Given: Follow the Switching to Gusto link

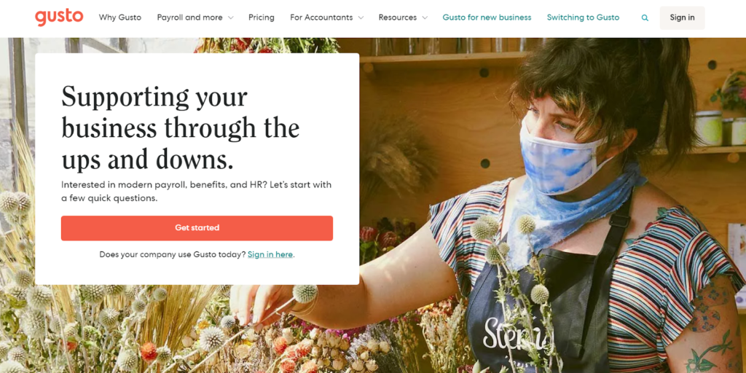Looking at the screenshot, I should coord(583,17).
